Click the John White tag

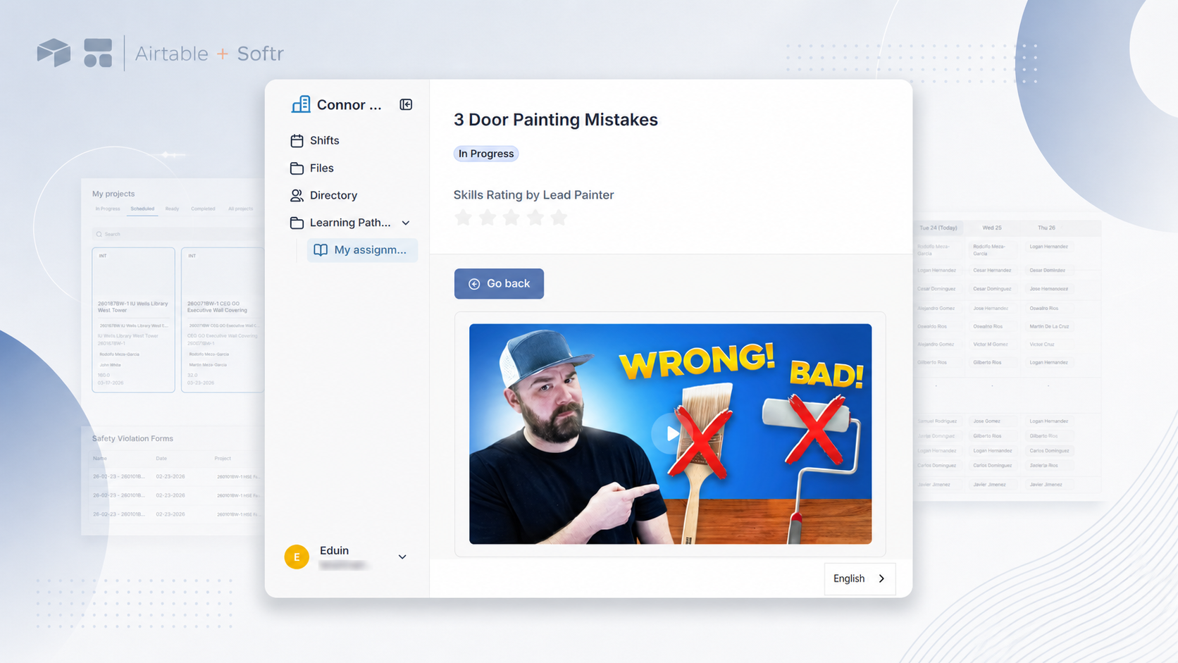(110, 365)
